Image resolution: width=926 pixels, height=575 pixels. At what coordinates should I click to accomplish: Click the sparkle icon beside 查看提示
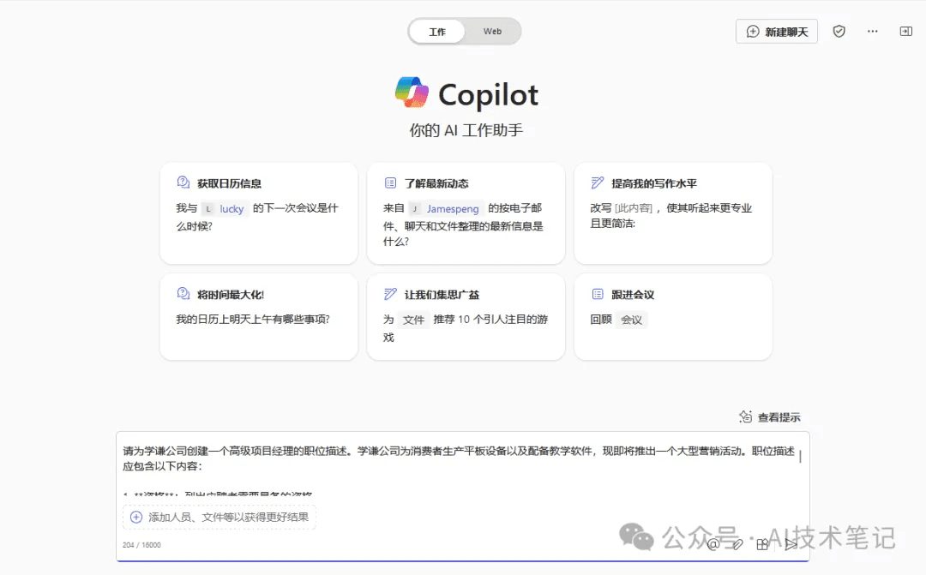(745, 416)
